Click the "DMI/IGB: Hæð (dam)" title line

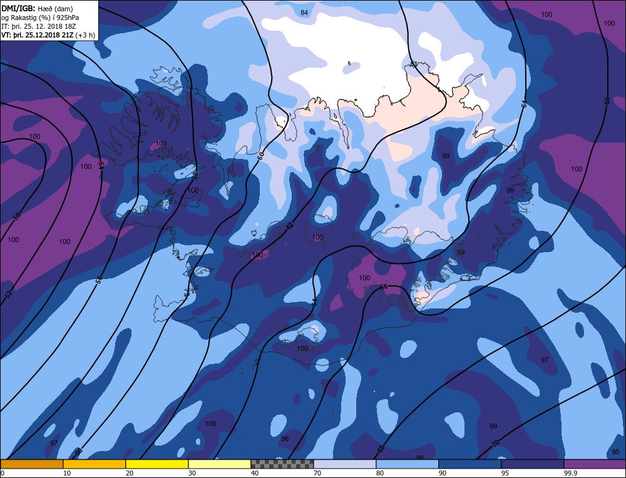click(x=37, y=8)
